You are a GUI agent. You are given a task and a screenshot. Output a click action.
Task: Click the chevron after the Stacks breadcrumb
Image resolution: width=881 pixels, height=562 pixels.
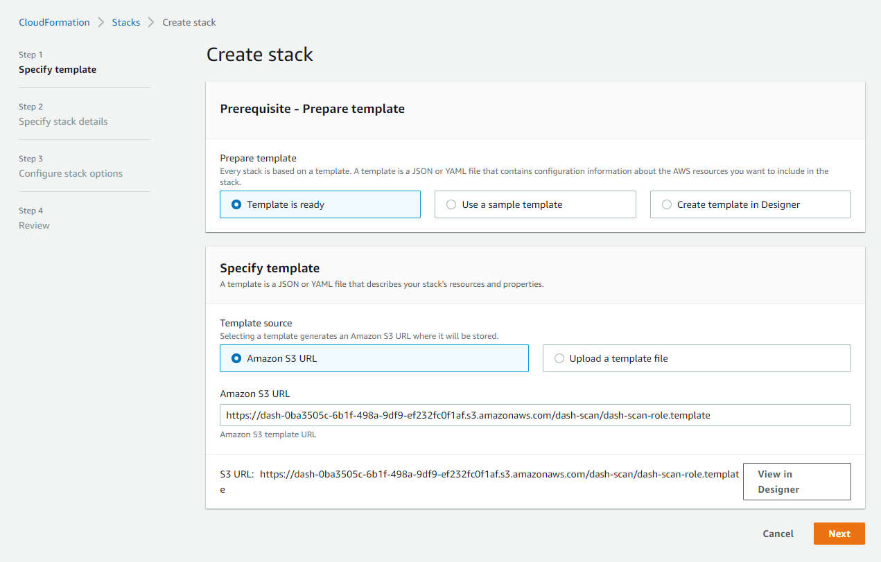coord(151,22)
